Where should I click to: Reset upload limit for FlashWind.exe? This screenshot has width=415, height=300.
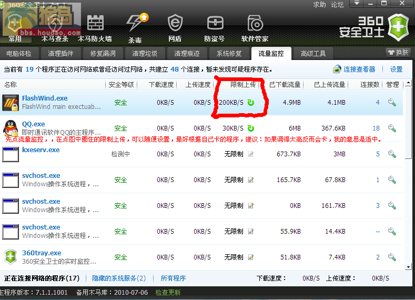point(251,103)
